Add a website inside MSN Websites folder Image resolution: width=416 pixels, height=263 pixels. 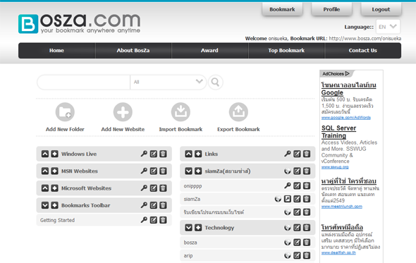click(55, 171)
